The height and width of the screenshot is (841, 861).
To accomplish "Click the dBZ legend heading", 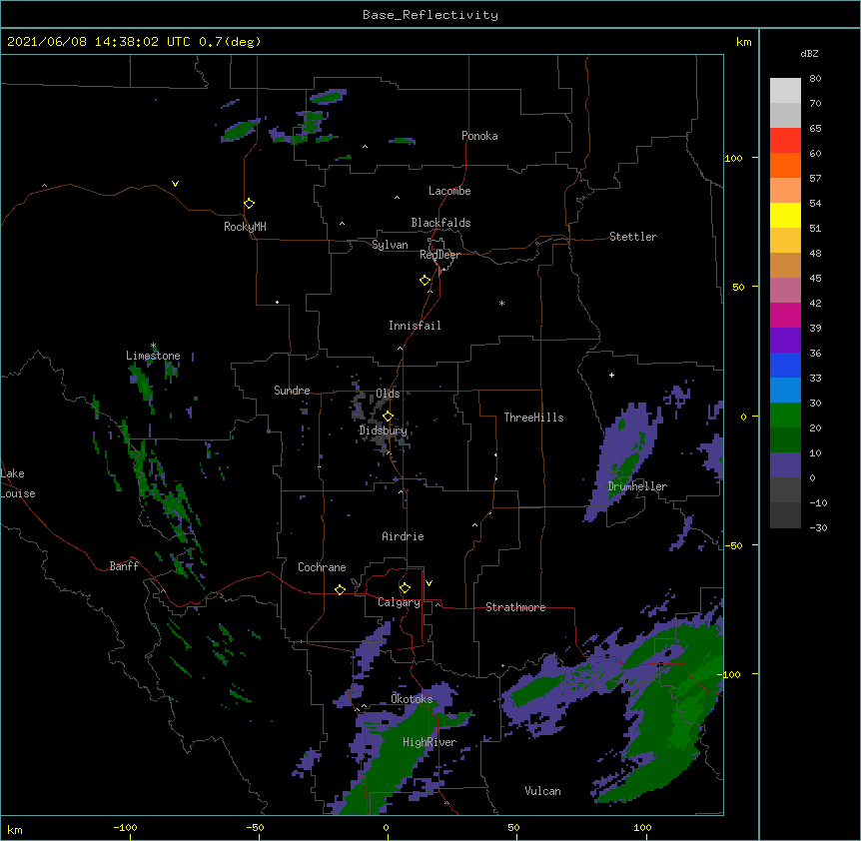I will click(809, 53).
